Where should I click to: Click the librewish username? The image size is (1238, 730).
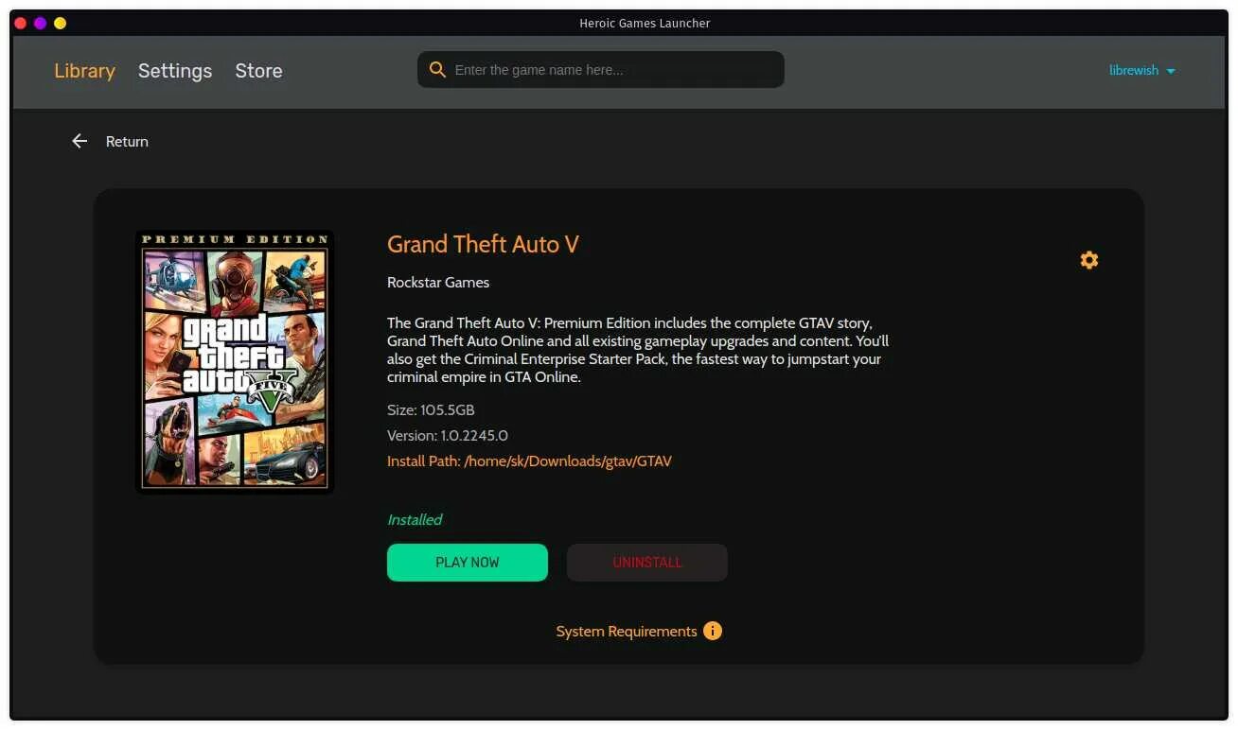click(1134, 70)
